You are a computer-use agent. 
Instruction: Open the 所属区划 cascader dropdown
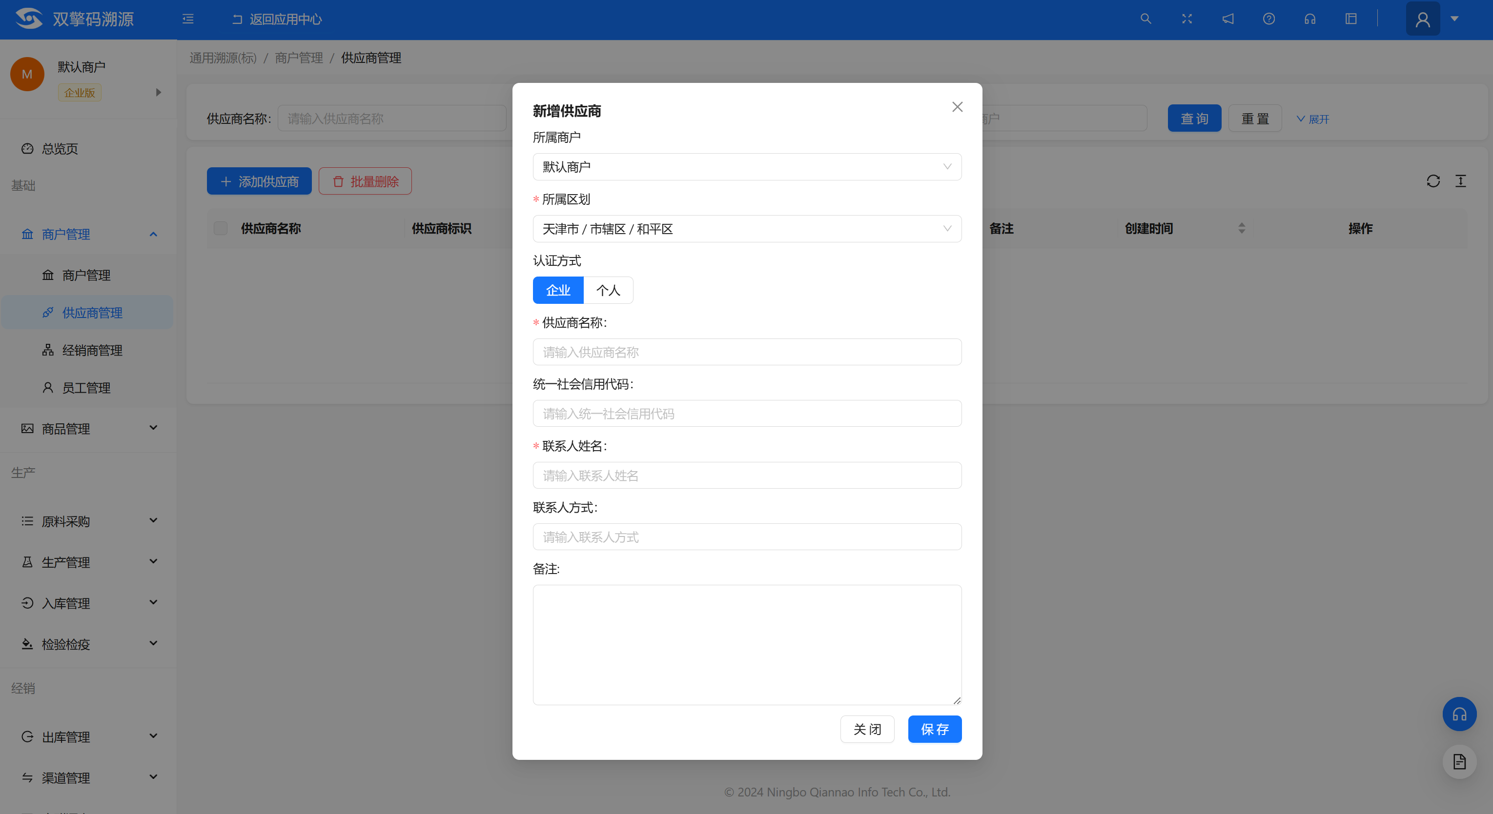[x=747, y=229]
